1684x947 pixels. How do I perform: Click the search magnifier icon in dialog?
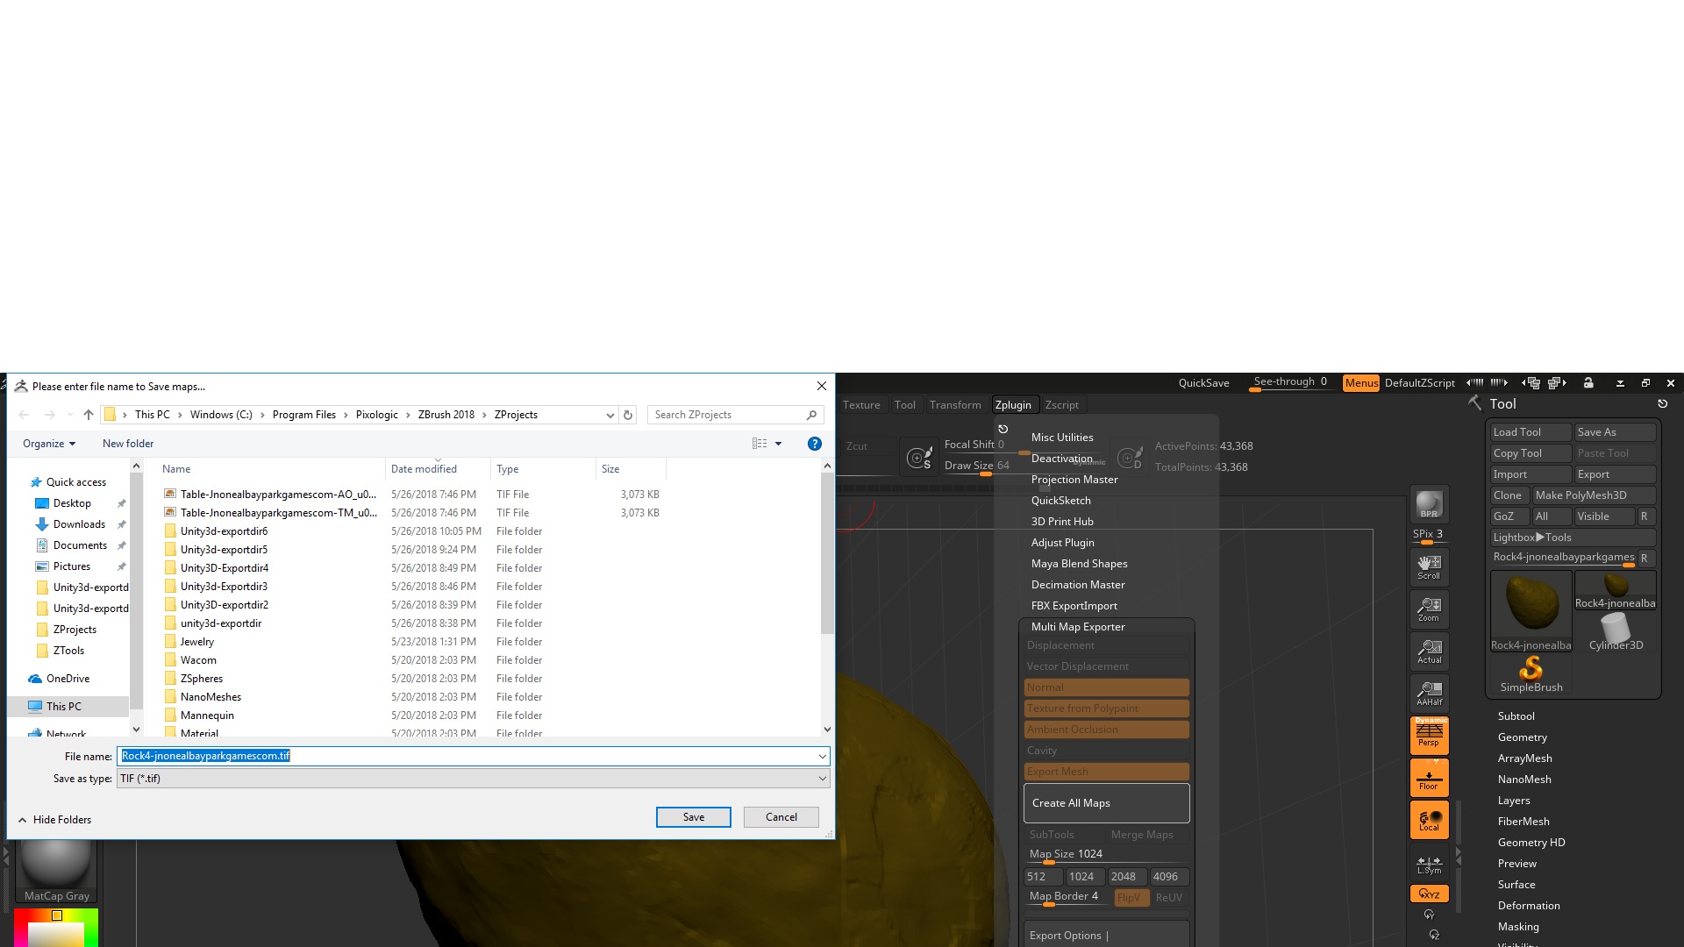click(811, 415)
